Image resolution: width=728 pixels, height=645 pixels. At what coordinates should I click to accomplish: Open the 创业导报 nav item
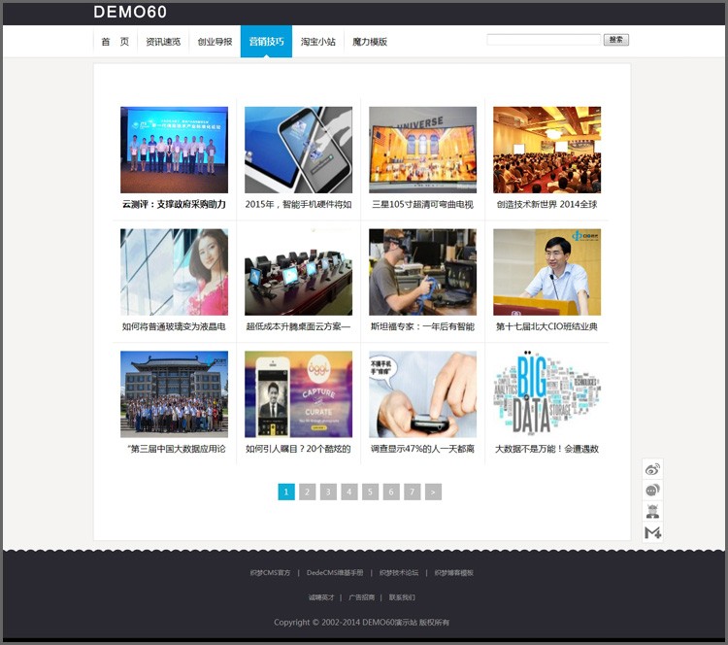click(x=215, y=42)
